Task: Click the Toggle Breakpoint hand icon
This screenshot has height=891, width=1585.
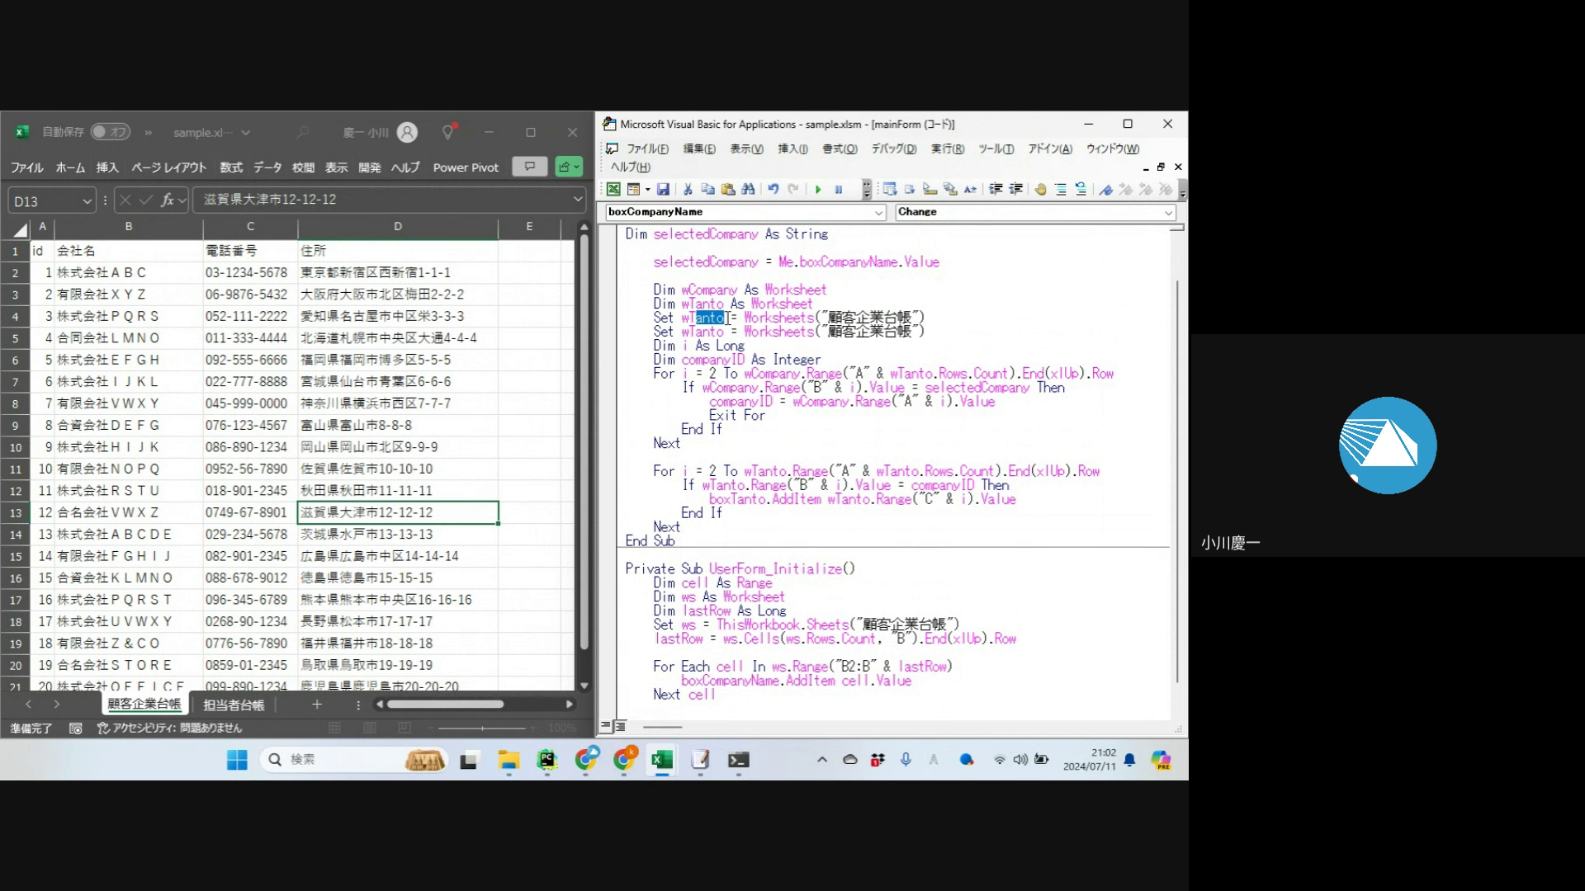Action: coord(1040,190)
